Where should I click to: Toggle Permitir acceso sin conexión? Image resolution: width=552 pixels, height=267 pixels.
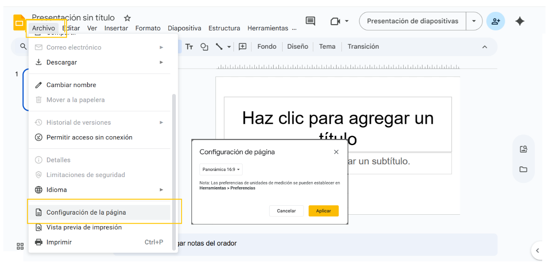[90, 137]
